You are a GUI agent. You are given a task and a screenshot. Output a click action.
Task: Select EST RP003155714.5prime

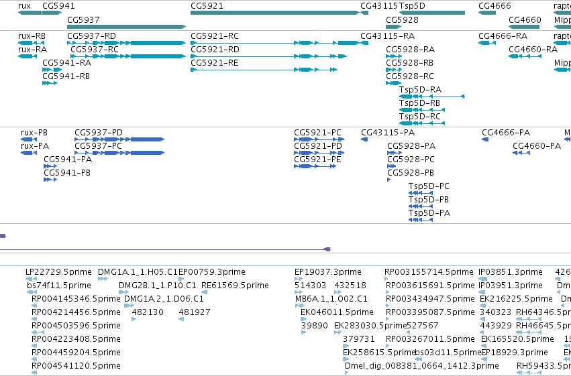[x=429, y=272]
